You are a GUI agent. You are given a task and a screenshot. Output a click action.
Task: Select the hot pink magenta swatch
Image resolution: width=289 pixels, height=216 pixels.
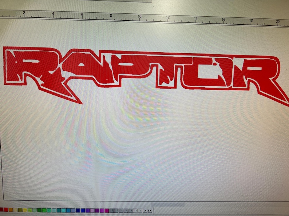[x=107, y=210]
